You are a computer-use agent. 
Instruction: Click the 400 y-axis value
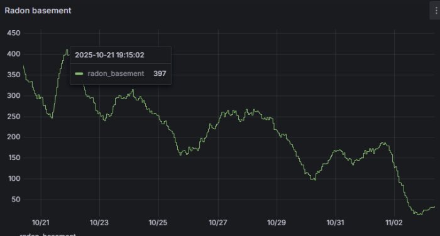(14, 54)
